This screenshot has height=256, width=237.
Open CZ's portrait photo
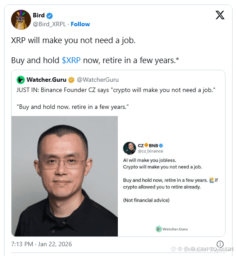(x=65, y=176)
